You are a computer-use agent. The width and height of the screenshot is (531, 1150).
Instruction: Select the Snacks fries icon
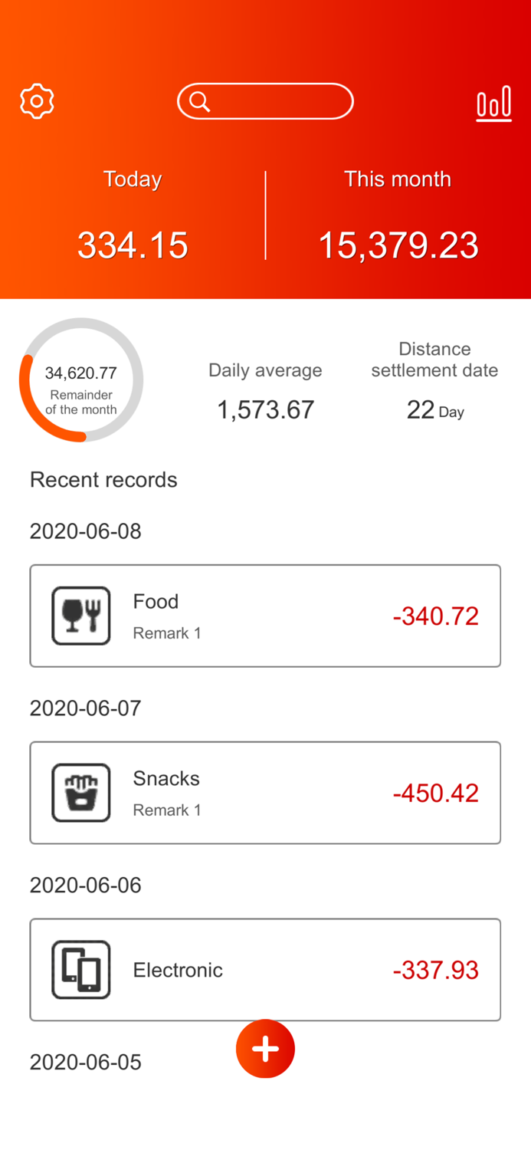pyautogui.click(x=80, y=792)
